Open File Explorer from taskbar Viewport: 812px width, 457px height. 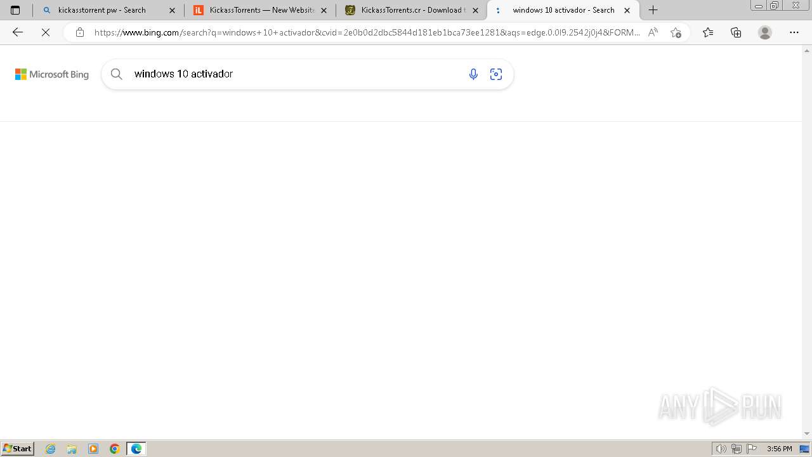tap(72, 449)
